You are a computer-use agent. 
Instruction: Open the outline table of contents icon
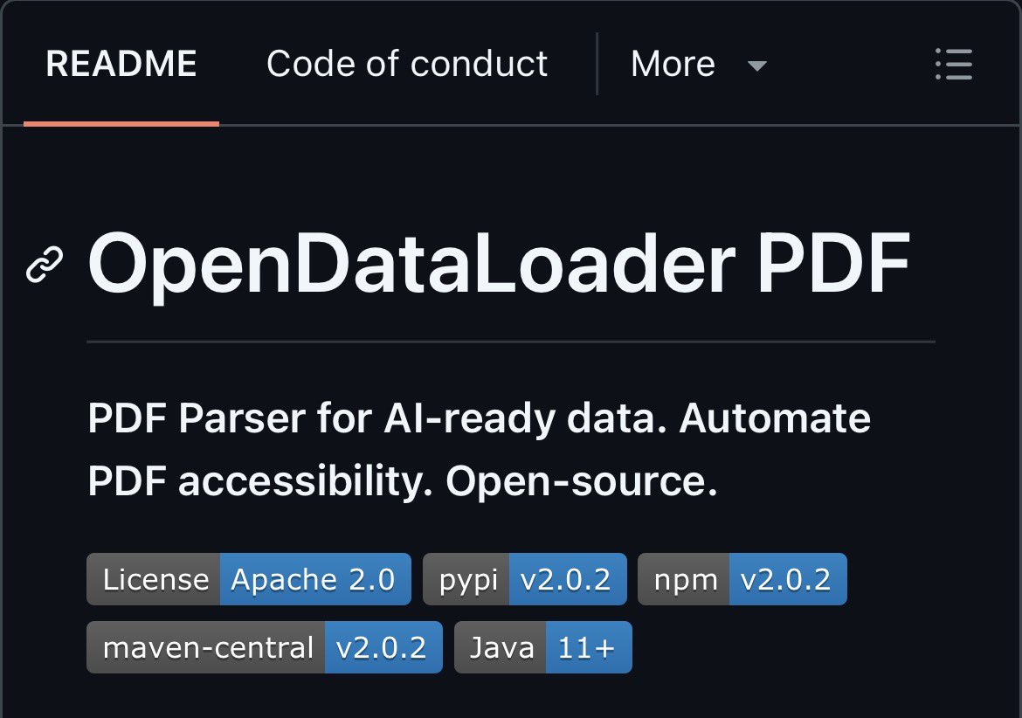click(954, 64)
